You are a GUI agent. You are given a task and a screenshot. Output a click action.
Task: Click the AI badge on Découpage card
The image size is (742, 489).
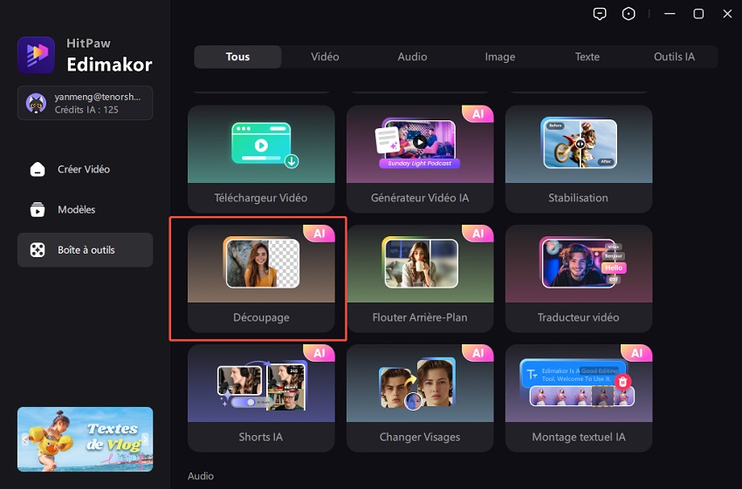[x=319, y=234]
